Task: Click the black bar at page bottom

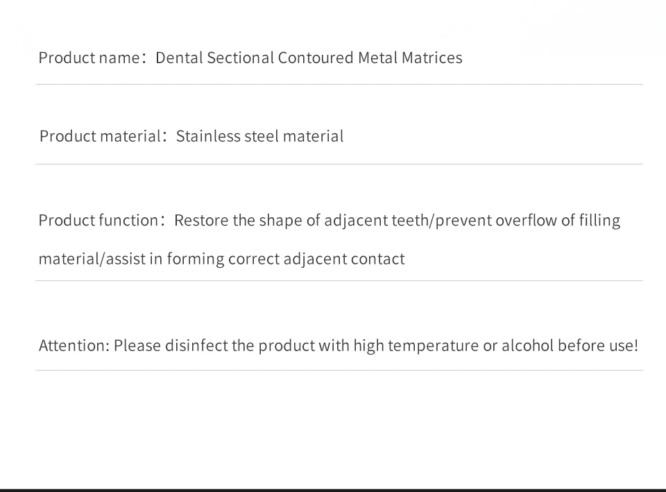Action: click(333, 491)
